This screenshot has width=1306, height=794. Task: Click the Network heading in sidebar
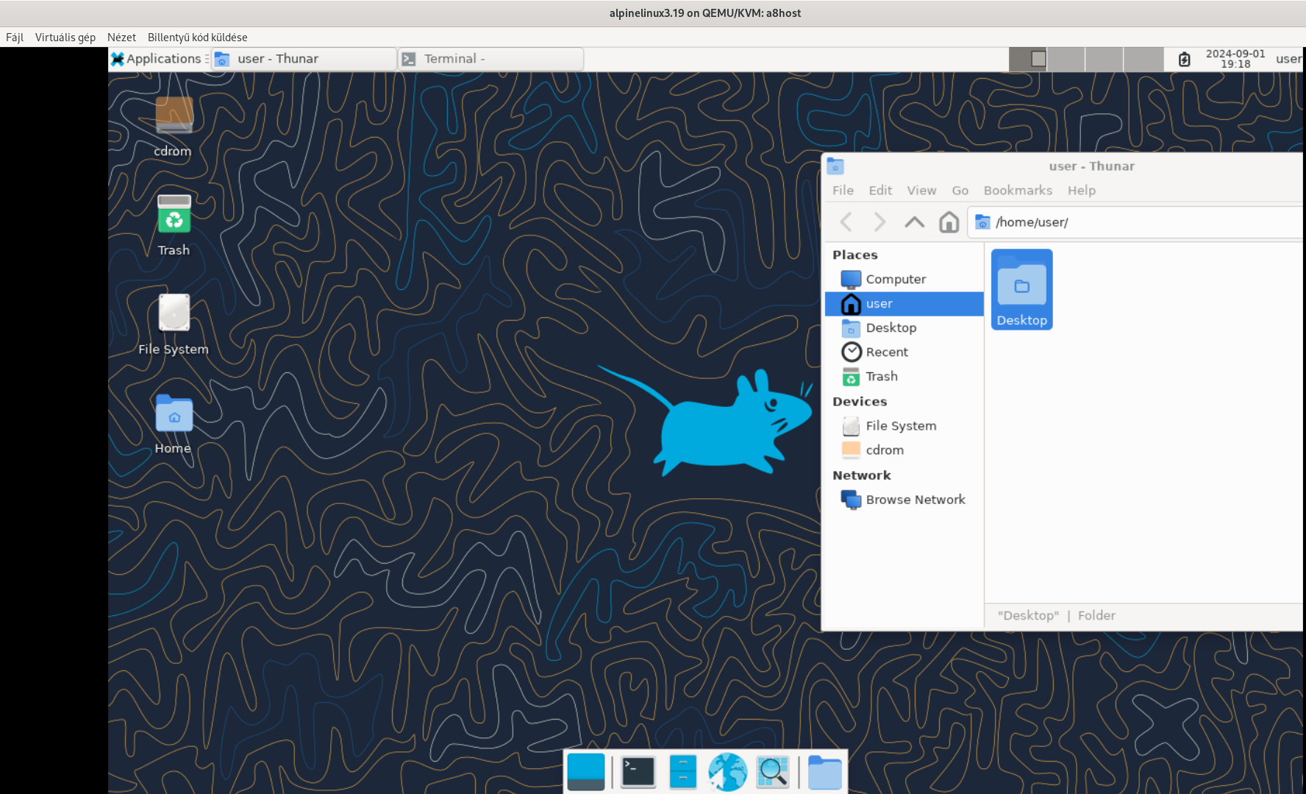click(x=861, y=475)
